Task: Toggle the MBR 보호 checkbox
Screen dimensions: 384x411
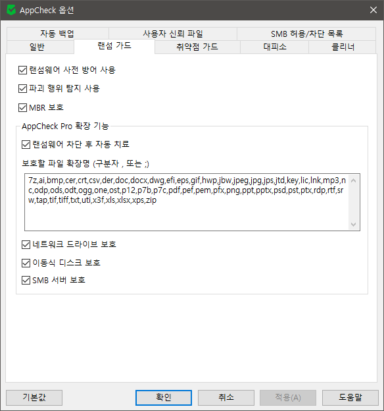Action: 22,107
